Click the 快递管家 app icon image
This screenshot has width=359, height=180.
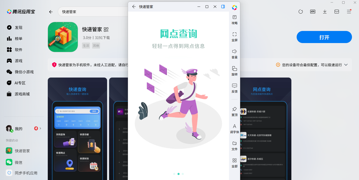(63, 37)
